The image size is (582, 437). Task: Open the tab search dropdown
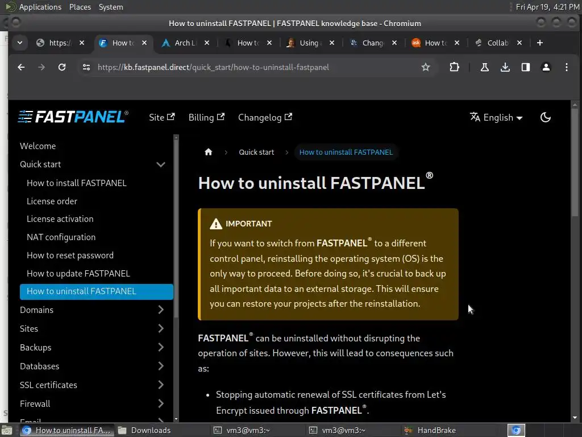(20, 43)
